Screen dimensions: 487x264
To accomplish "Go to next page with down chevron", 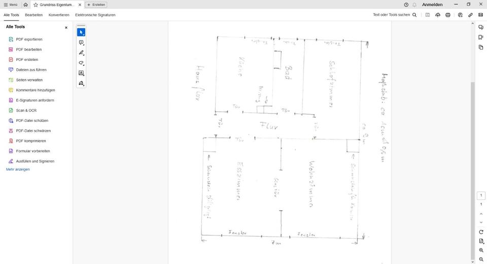I will point(481,222).
